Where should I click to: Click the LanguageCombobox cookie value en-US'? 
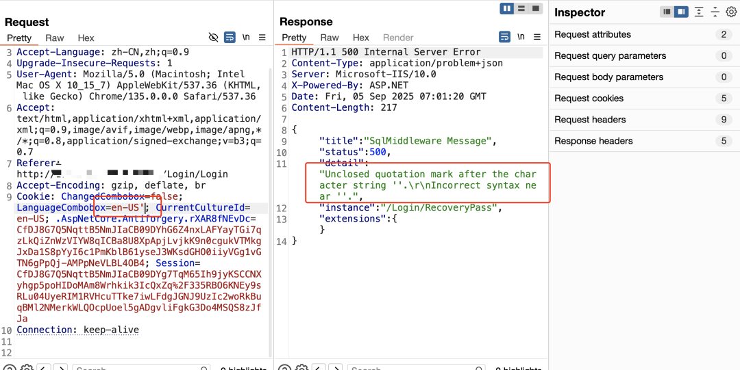pyautogui.click(x=127, y=208)
